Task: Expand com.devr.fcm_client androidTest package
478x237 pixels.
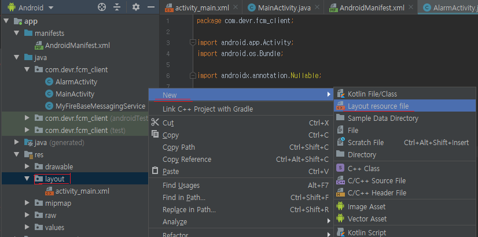Action: [27, 118]
